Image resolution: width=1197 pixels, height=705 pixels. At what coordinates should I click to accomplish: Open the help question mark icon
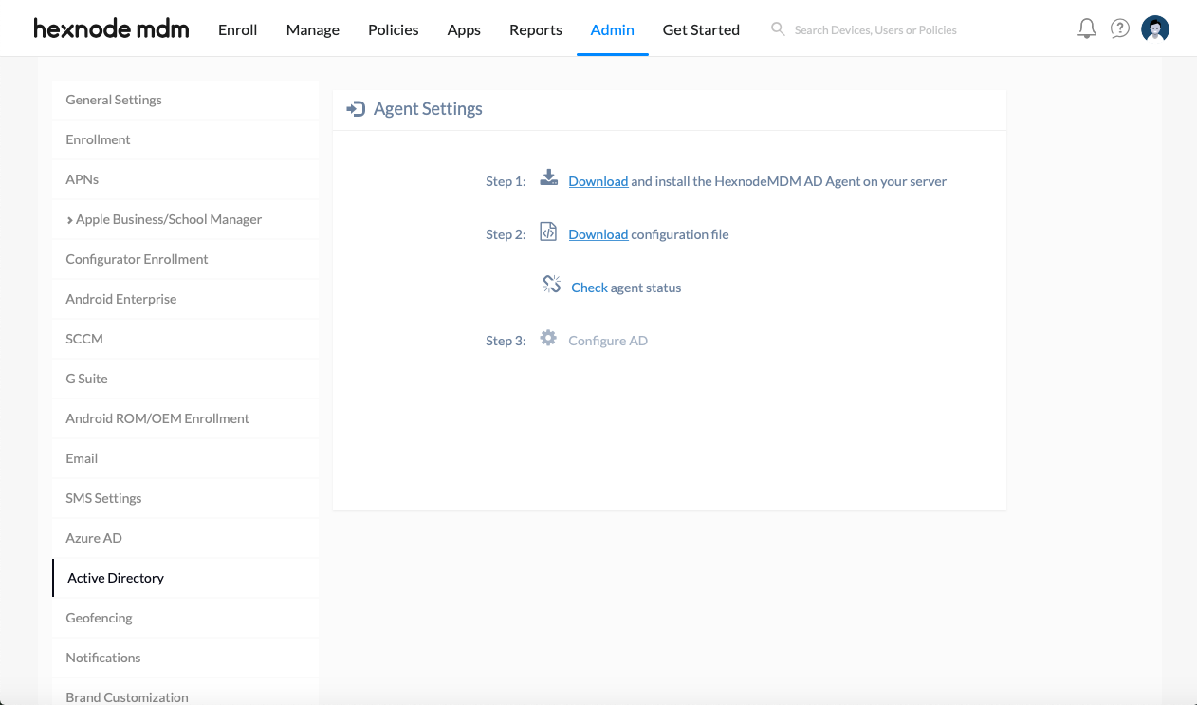click(x=1120, y=28)
